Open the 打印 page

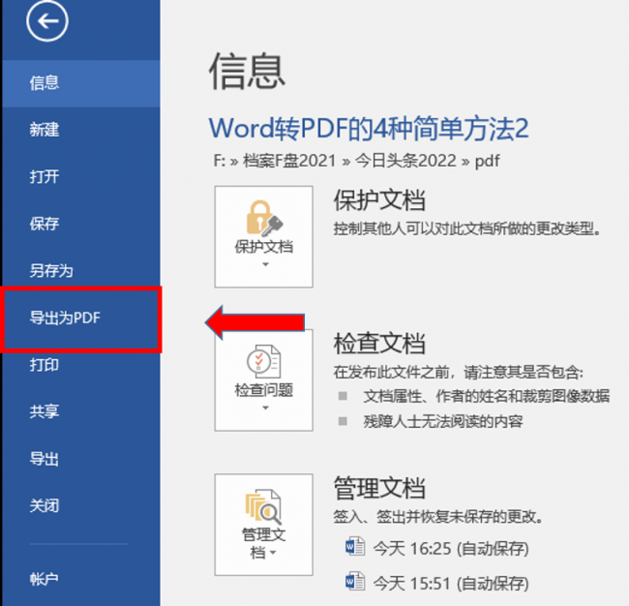[x=81, y=365]
